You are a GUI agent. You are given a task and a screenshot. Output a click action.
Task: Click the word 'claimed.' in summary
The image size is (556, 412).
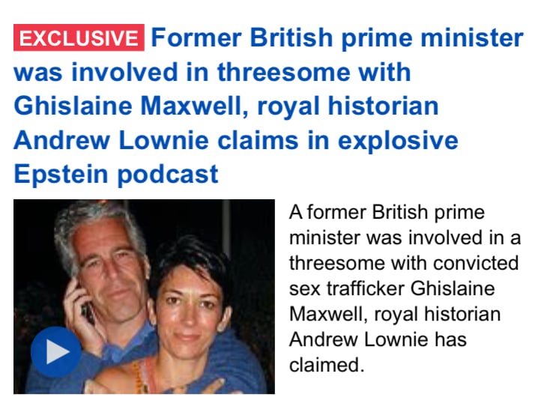327,365
